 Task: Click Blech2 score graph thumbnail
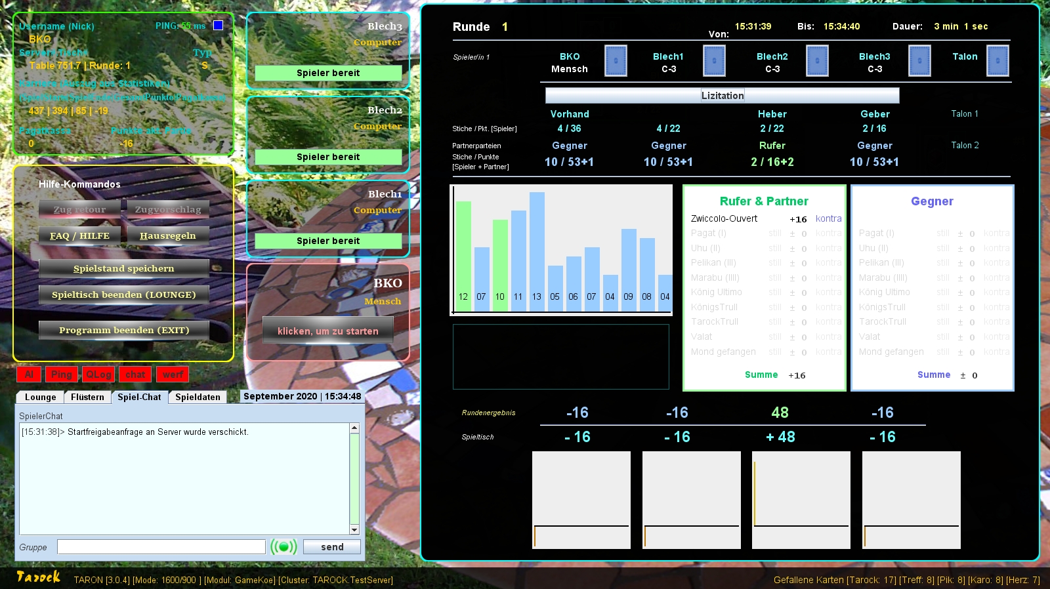click(801, 500)
